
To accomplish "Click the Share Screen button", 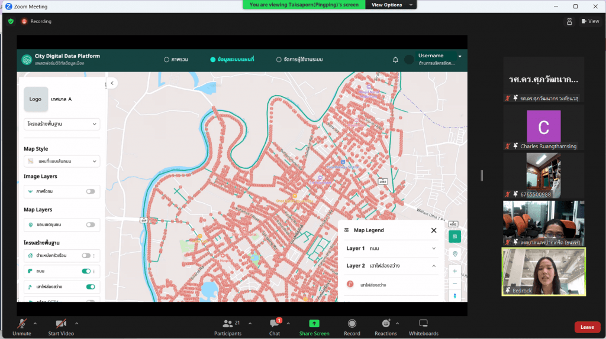I will [314, 327].
